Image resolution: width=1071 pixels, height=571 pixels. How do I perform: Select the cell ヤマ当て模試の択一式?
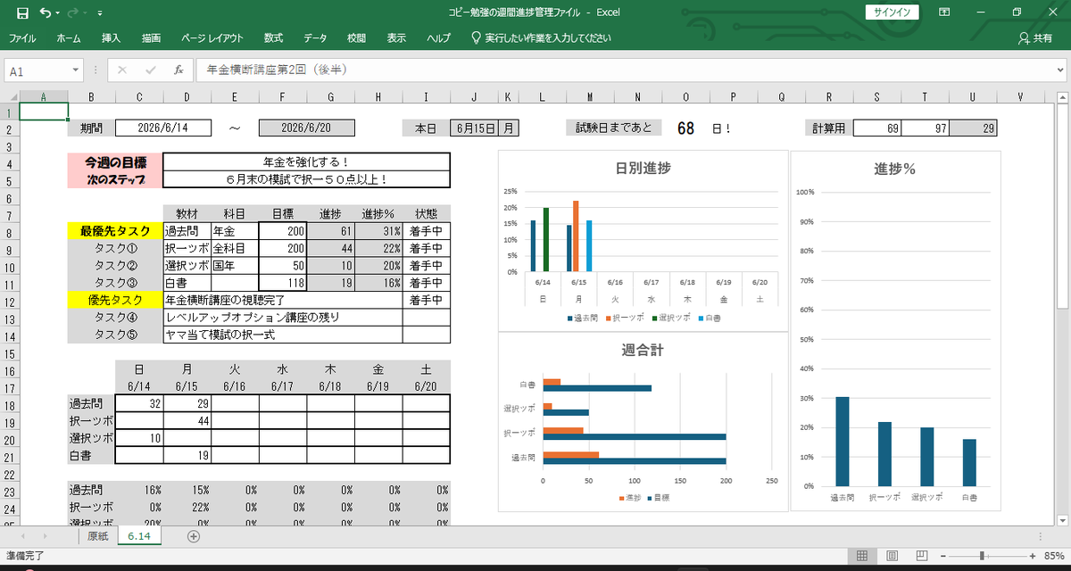pyautogui.click(x=283, y=334)
